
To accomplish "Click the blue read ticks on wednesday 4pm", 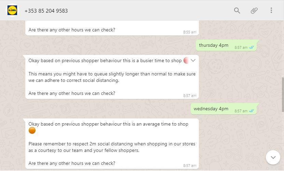I will pos(252,111).
